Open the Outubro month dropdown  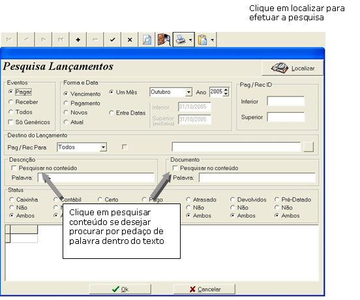pos(188,92)
